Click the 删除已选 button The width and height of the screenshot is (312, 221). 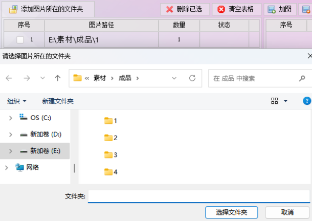tap(185, 9)
